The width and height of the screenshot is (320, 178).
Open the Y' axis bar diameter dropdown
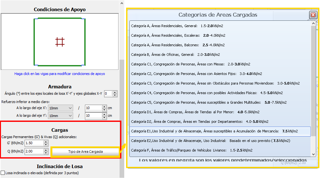click(60, 115)
